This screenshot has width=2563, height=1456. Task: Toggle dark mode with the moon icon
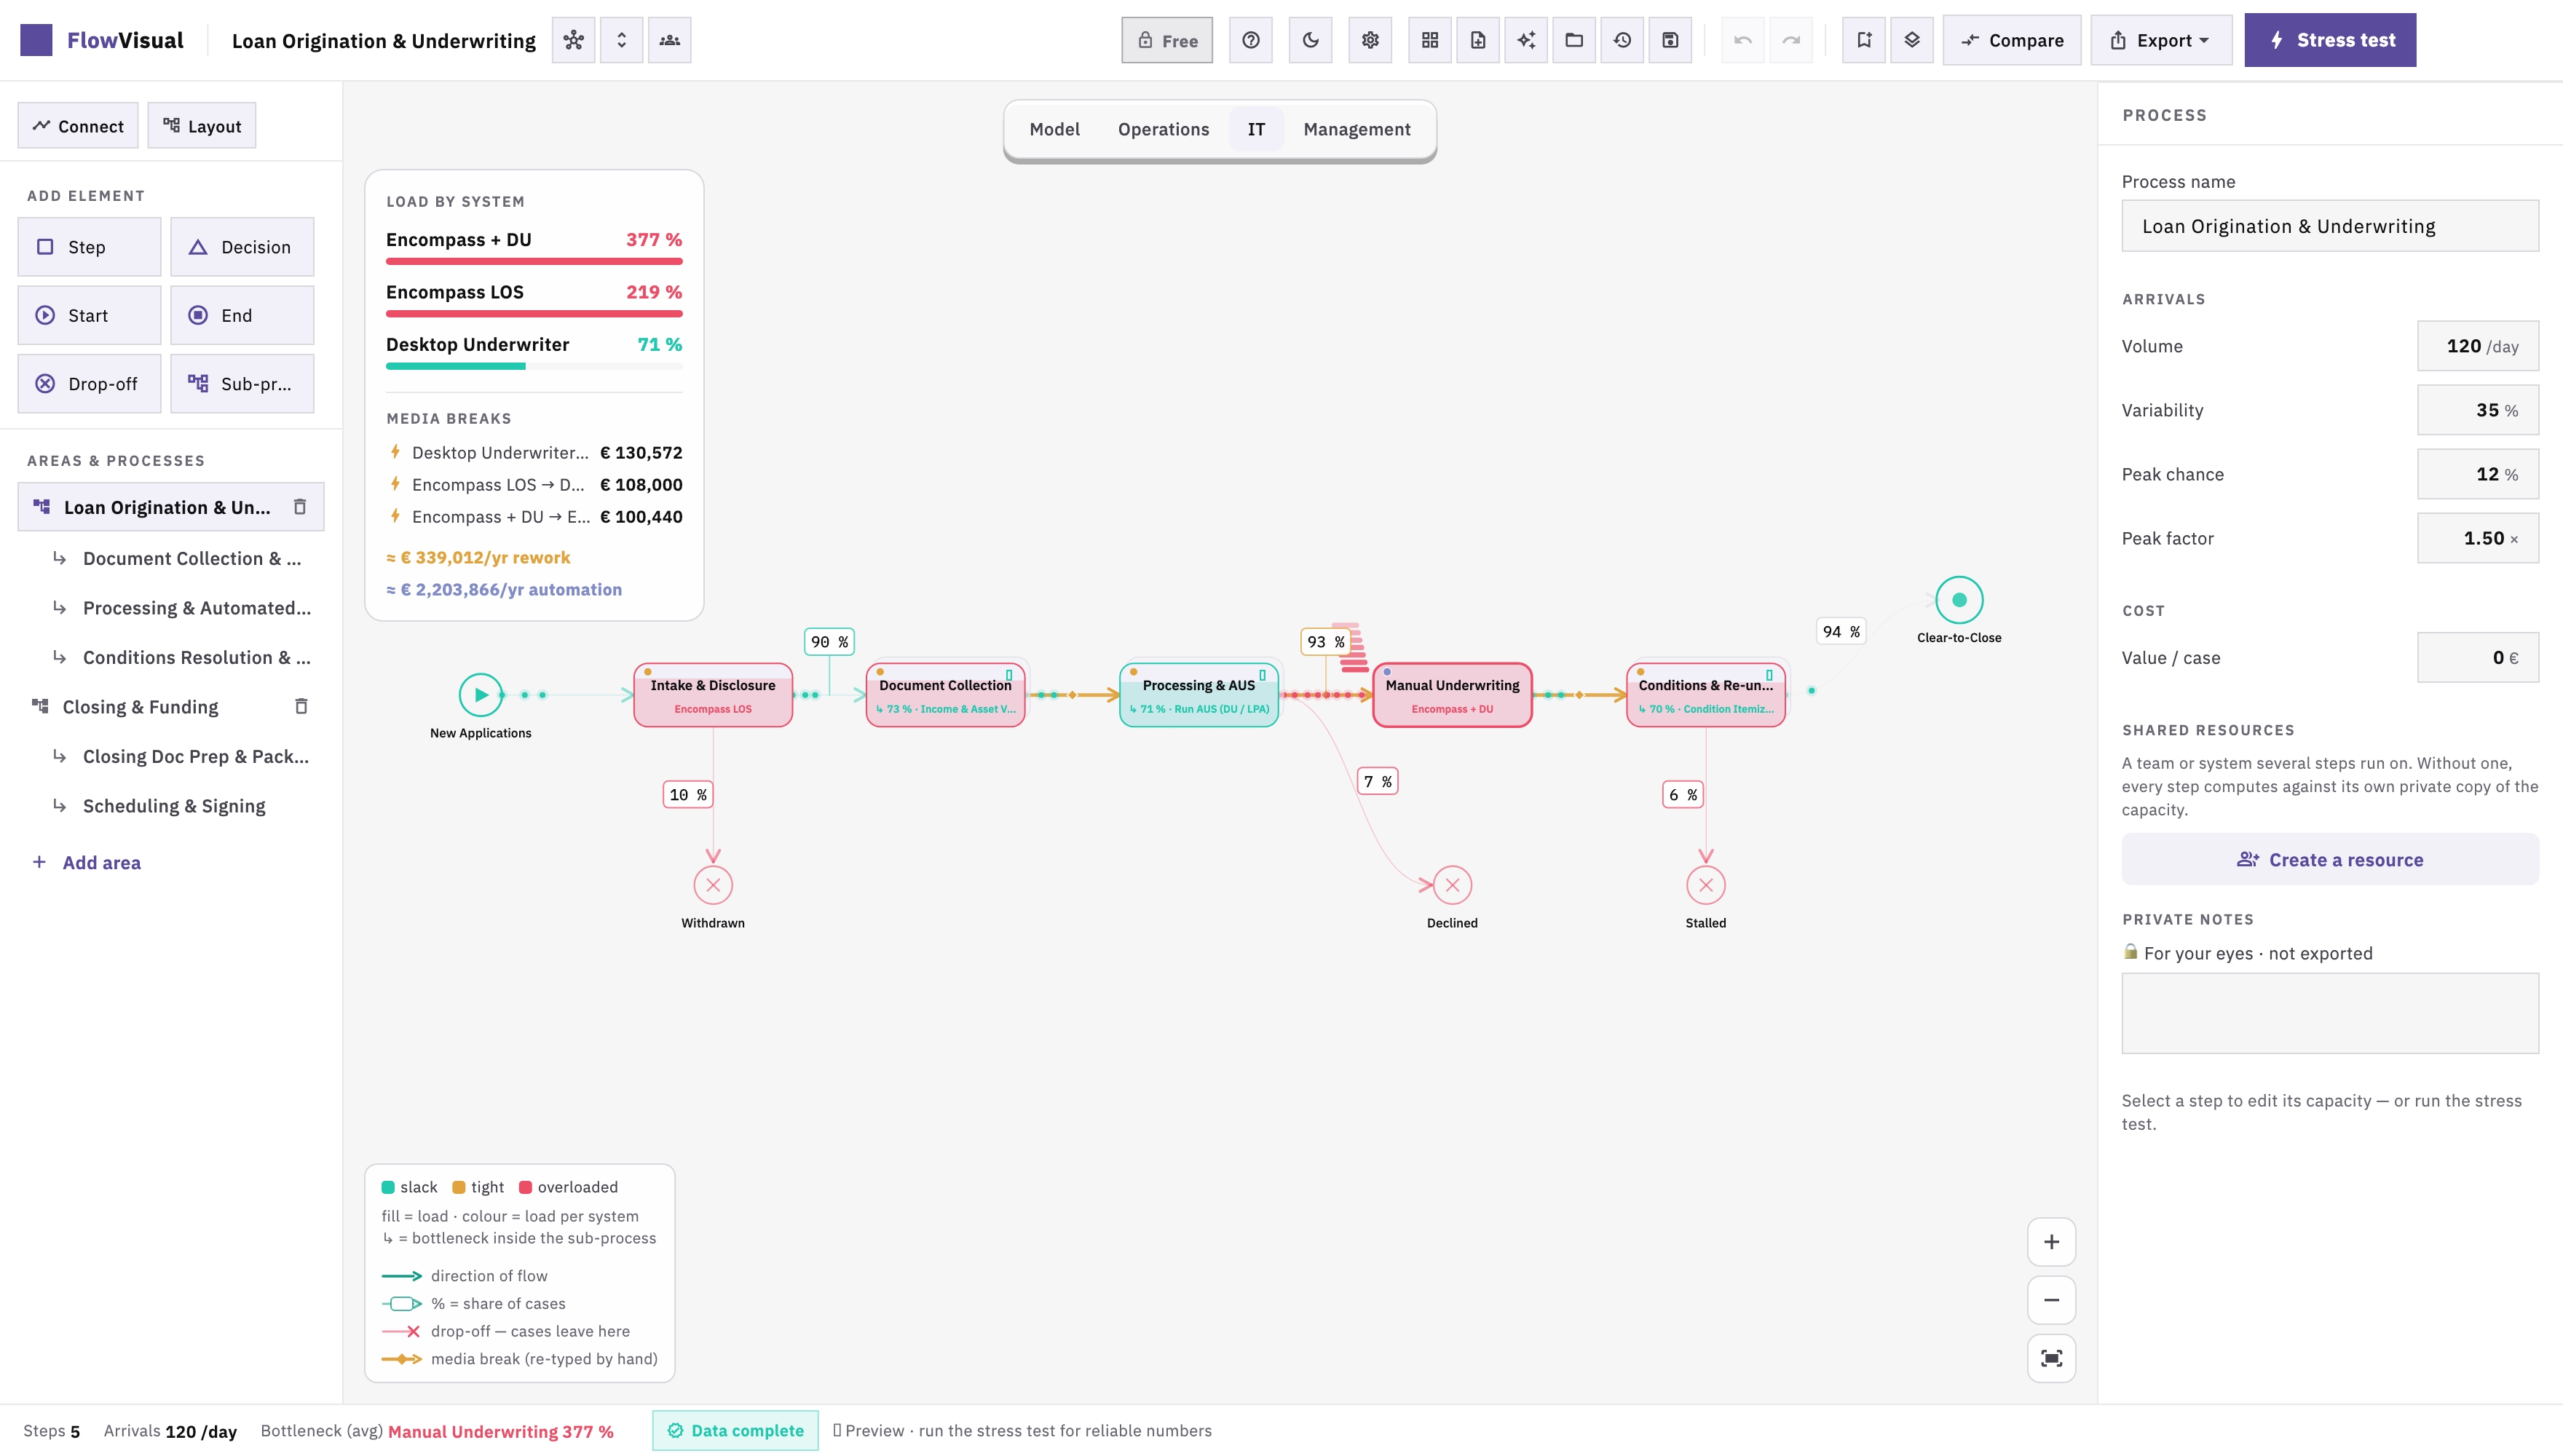1310,40
